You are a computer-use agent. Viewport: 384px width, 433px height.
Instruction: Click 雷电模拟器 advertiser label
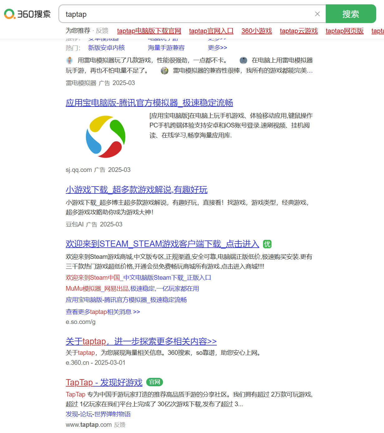tap(81, 83)
